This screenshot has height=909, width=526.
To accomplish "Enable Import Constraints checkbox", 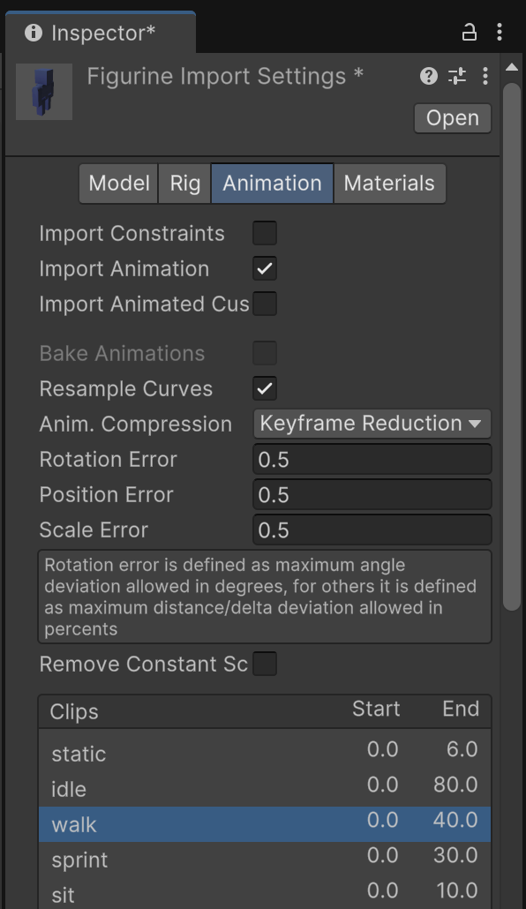I will pyautogui.click(x=265, y=233).
